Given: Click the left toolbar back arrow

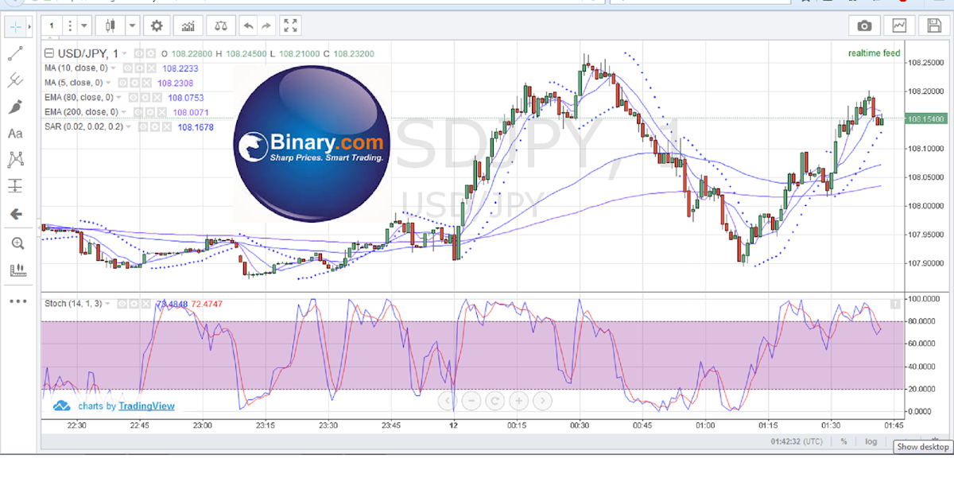Looking at the screenshot, I should (x=15, y=214).
